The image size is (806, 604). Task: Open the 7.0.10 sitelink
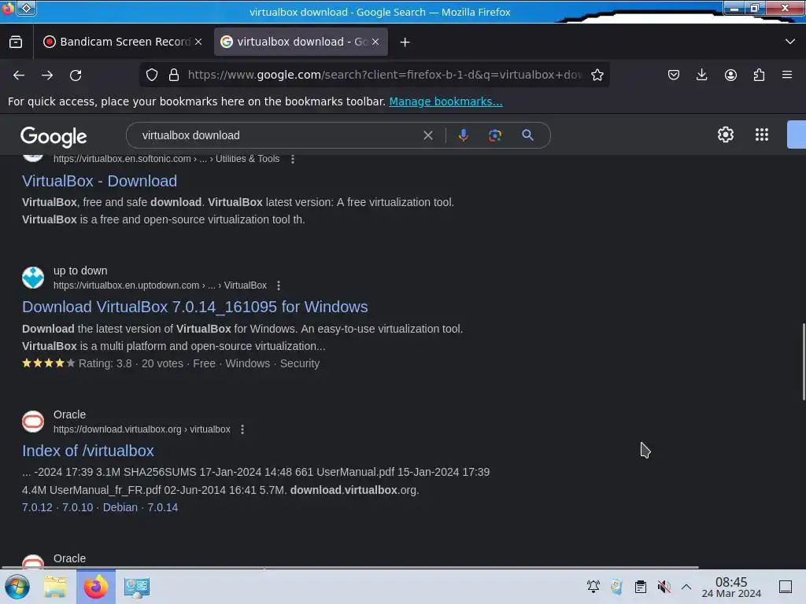[78, 507]
